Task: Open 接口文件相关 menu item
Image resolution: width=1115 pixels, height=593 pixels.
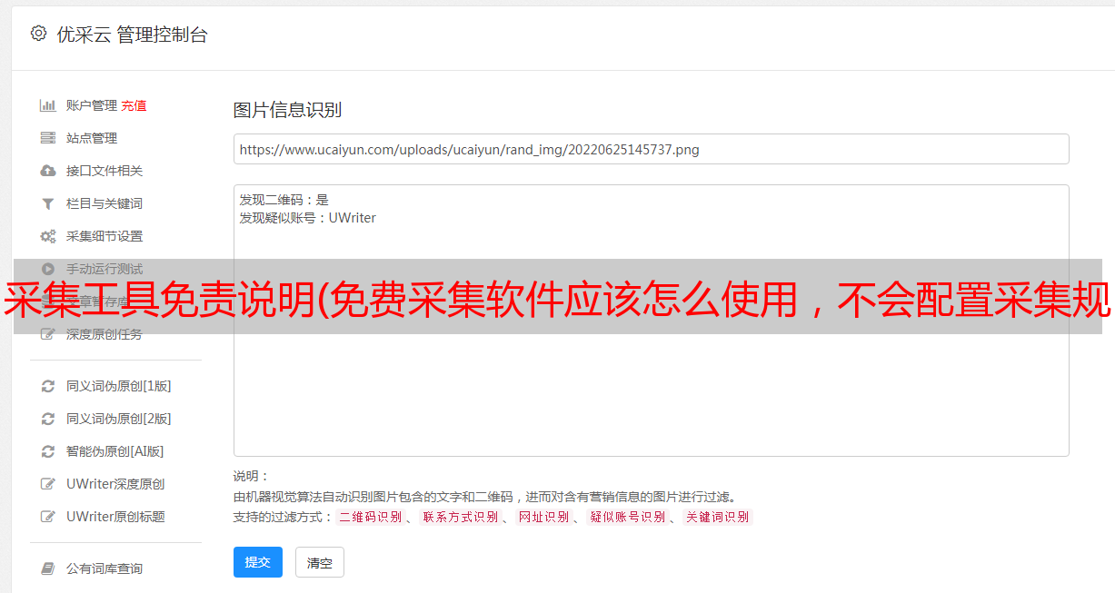Action: tap(105, 171)
